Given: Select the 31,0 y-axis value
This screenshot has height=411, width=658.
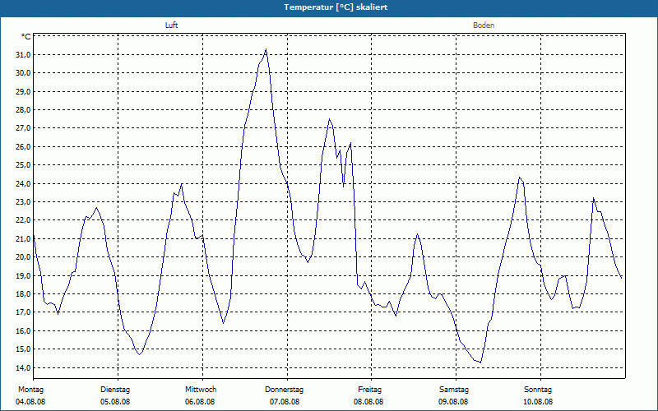Looking at the screenshot, I should point(23,55).
